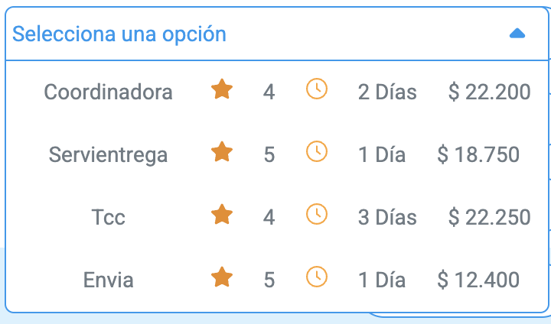Click the 2 Días delivery time
The height and width of the screenshot is (324, 551).
387,92
